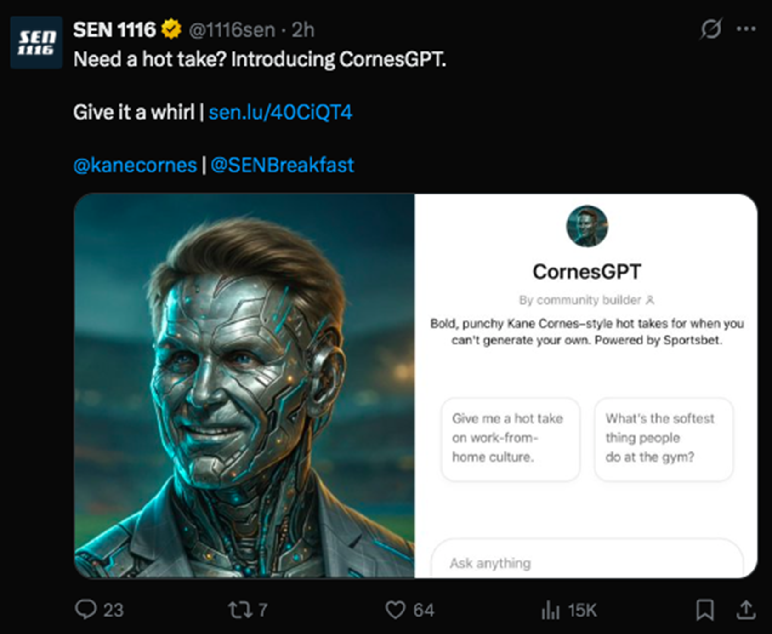Select the softest gym thing prompt
This screenshot has width=772, height=634.
click(663, 438)
